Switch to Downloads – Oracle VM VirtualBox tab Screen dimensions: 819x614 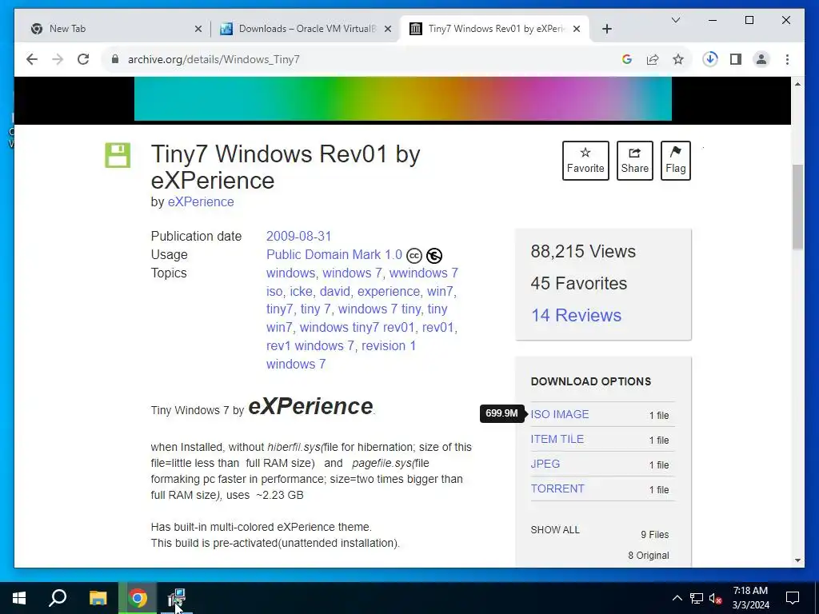coord(306,29)
